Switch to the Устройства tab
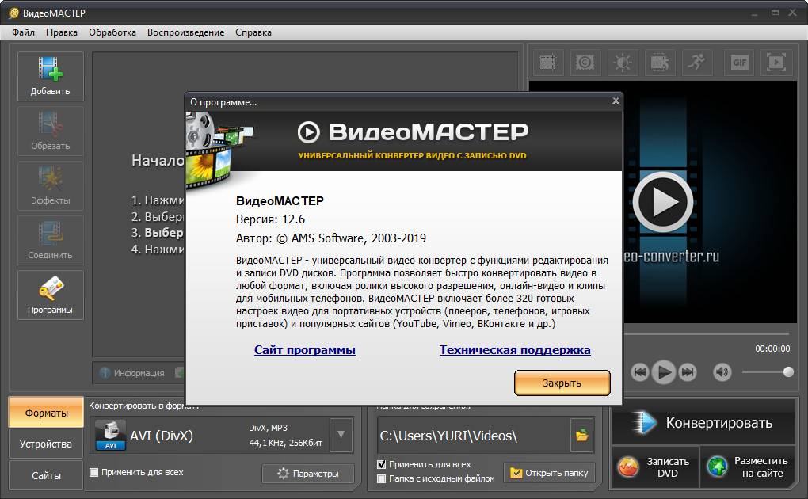The width and height of the screenshot is (808, 499). tap(47, 444)
